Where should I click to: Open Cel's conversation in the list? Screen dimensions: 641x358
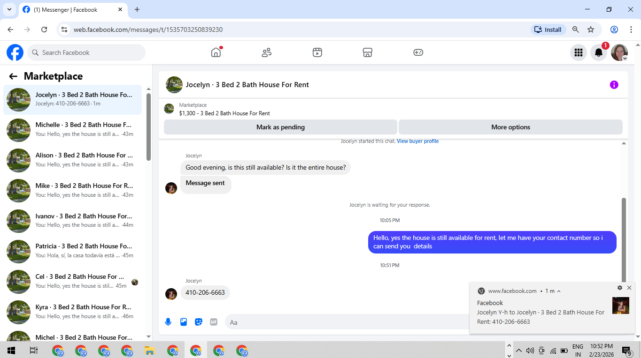tap(73, 282)
